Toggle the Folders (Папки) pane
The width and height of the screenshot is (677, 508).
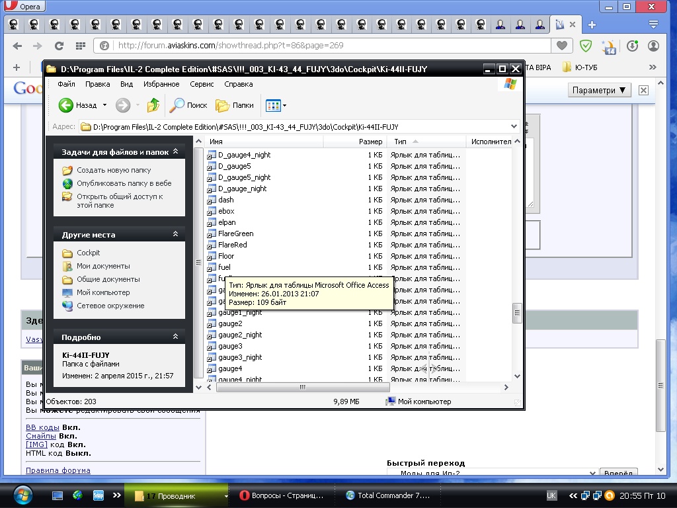235,105
